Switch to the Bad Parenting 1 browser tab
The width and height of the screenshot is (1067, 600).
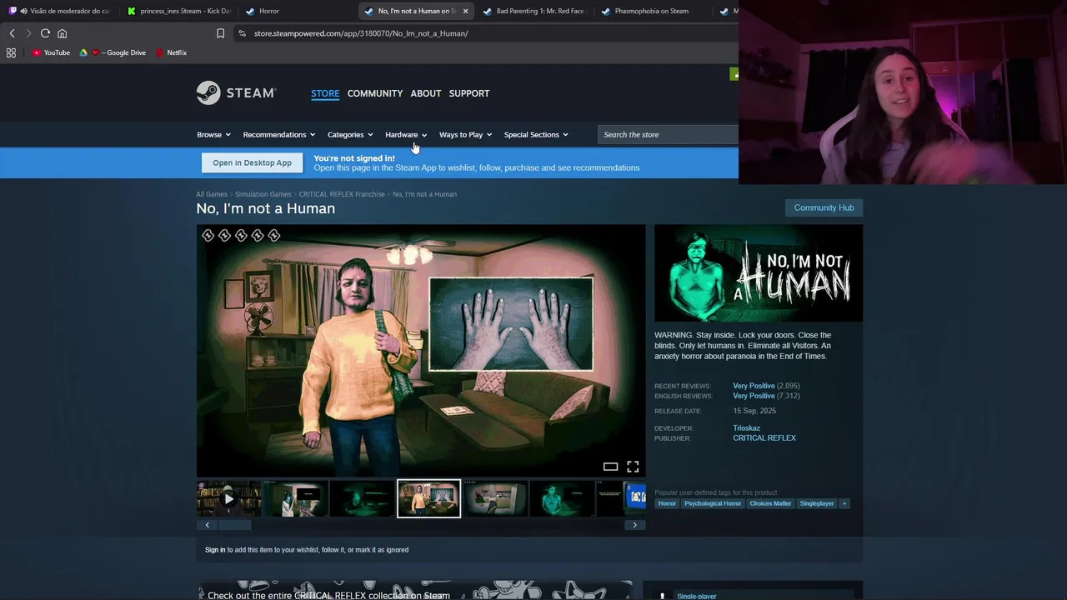(534, 11)
